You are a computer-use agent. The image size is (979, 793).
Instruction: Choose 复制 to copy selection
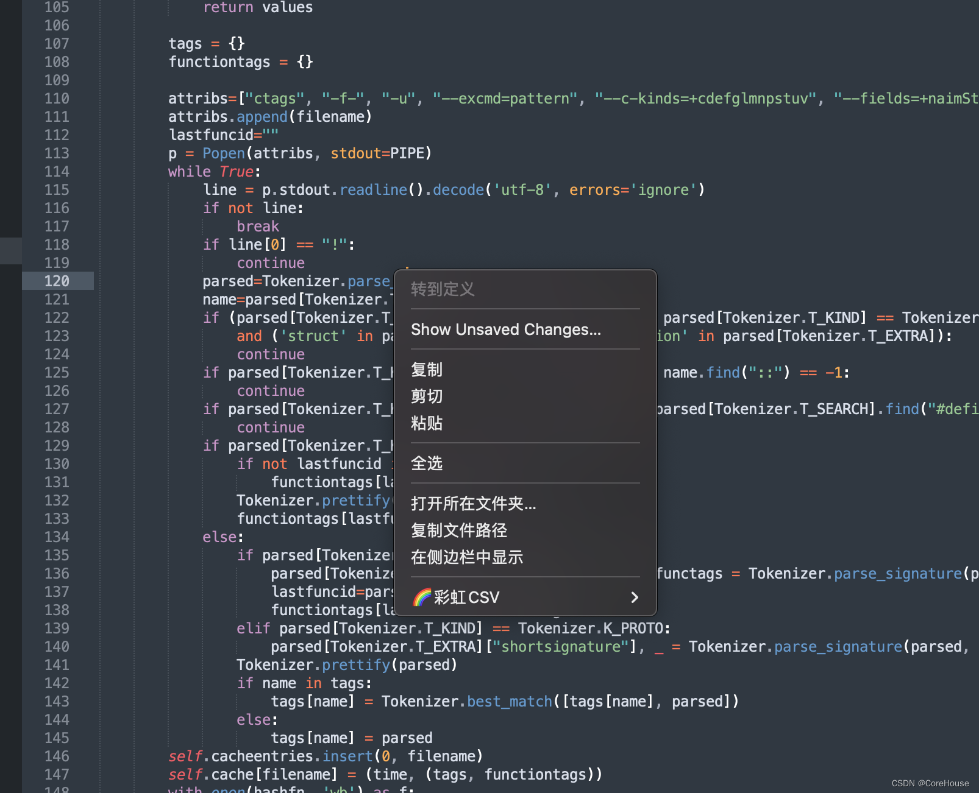tap(427, 370)
